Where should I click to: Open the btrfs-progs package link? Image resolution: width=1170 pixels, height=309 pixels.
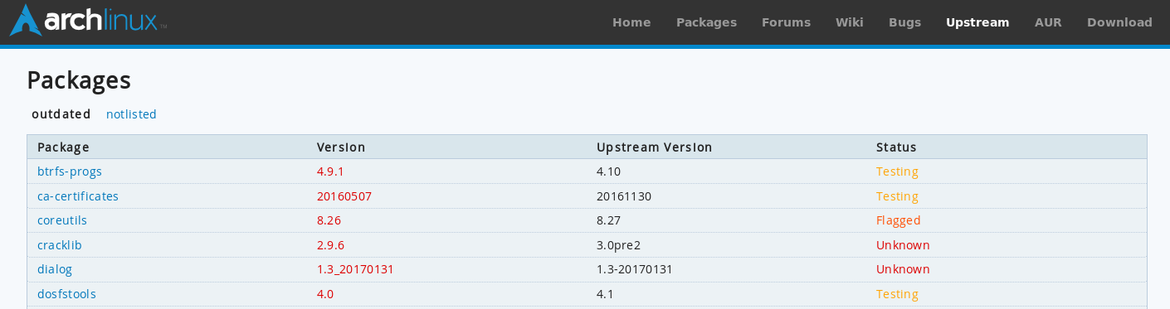(x=70, y=171)
